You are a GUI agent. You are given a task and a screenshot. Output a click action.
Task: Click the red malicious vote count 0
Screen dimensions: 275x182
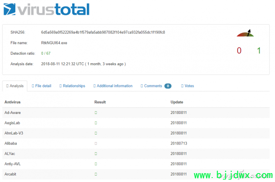[239, 51]
